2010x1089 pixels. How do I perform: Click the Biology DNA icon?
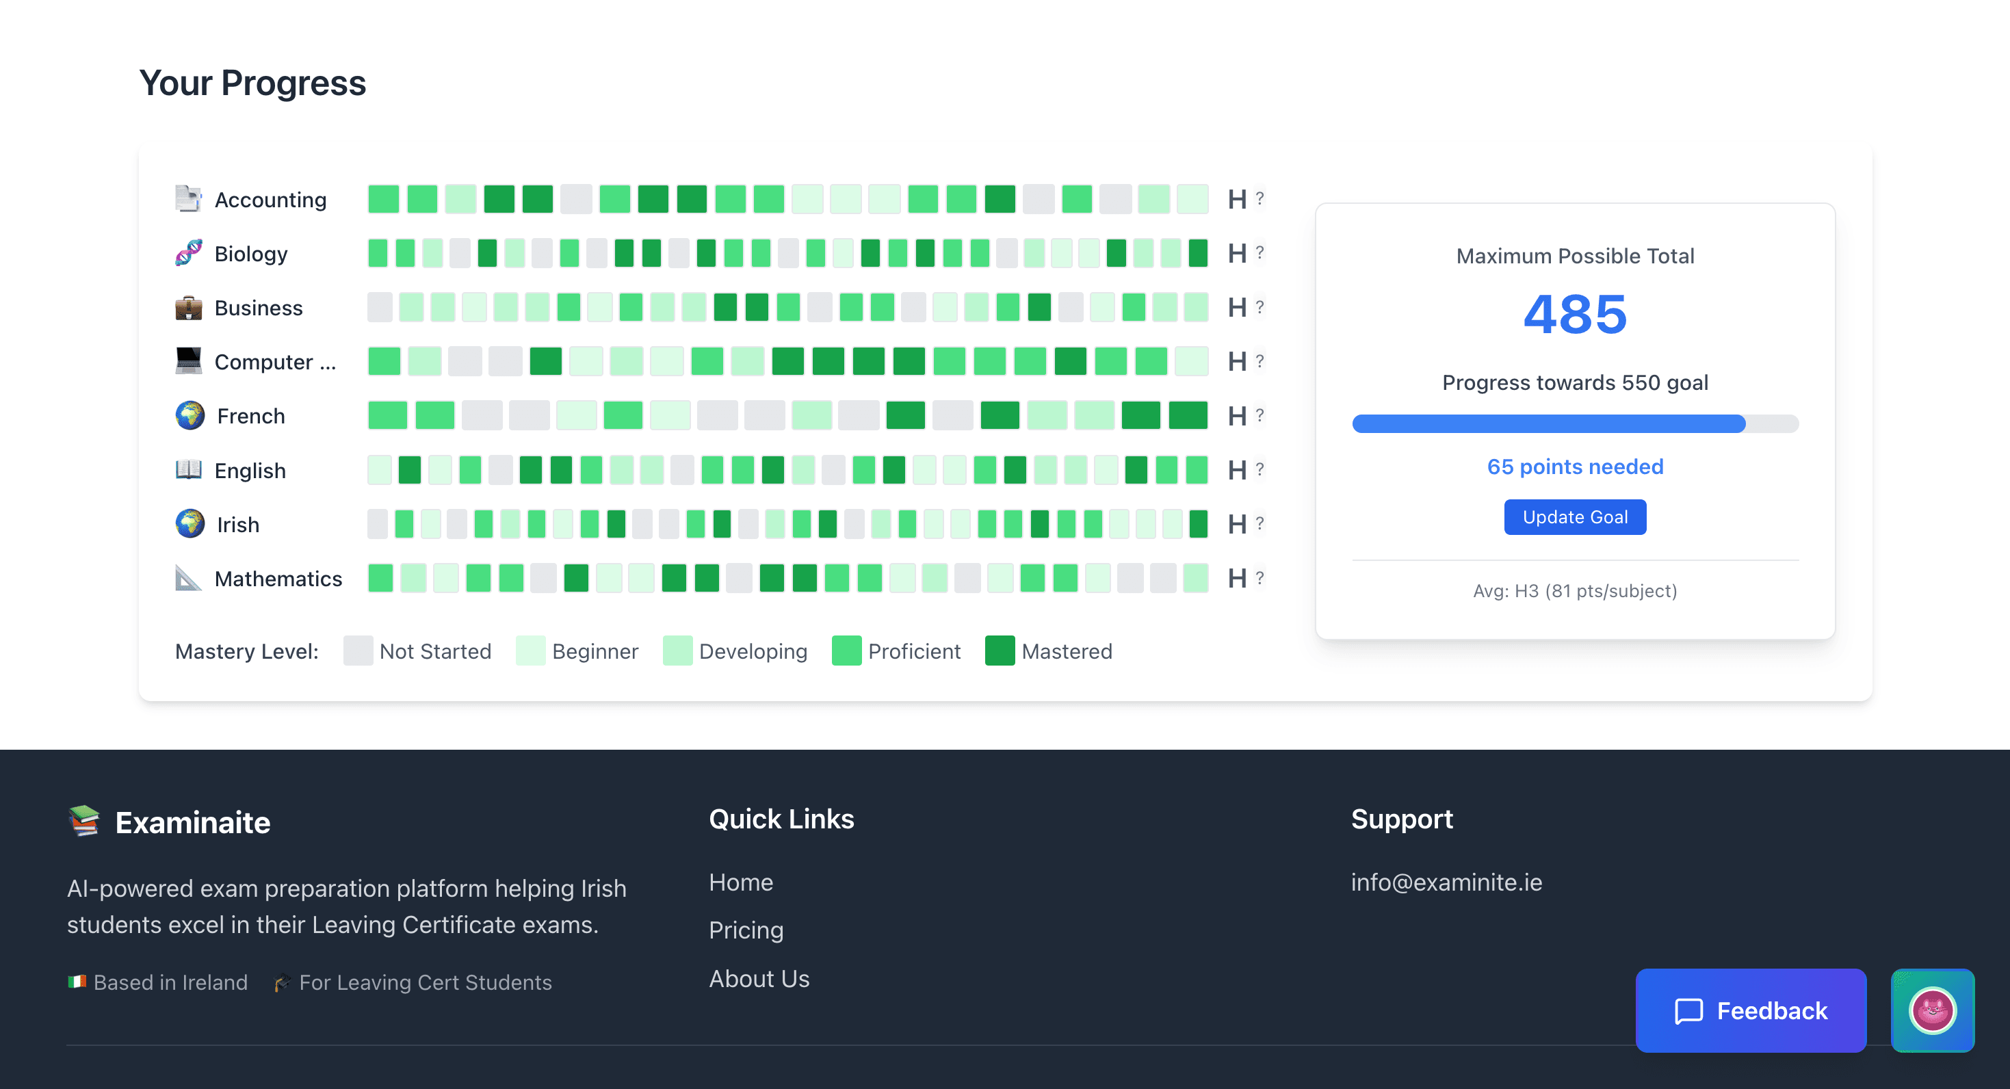point(188,252)
